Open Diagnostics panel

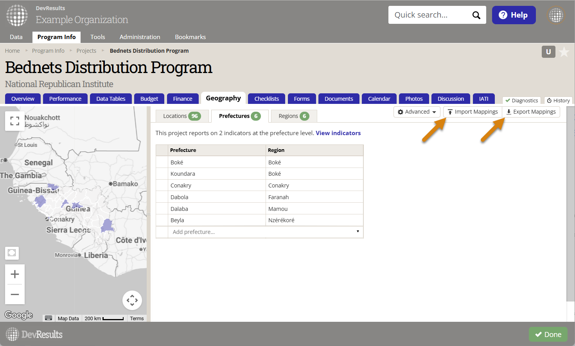(x=521, y=100)
